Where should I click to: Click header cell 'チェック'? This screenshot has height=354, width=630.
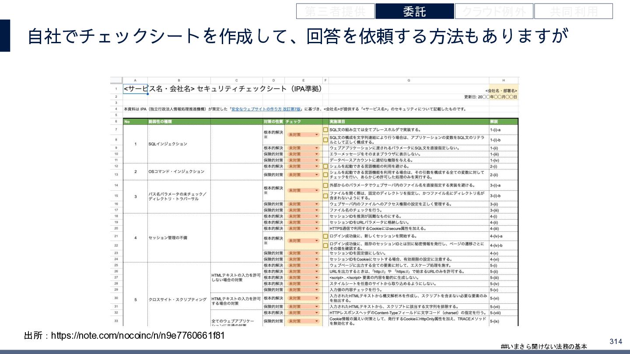click(x=303, y=121)
